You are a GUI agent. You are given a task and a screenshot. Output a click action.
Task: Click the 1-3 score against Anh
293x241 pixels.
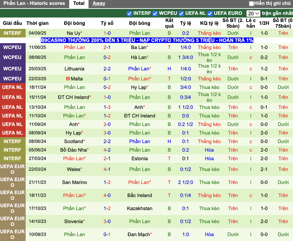[x=107, y=107]
